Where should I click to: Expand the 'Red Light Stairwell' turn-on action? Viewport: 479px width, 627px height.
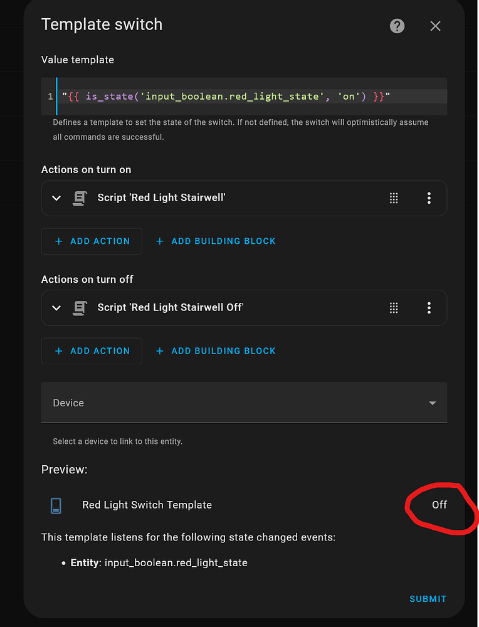(56, 198)
